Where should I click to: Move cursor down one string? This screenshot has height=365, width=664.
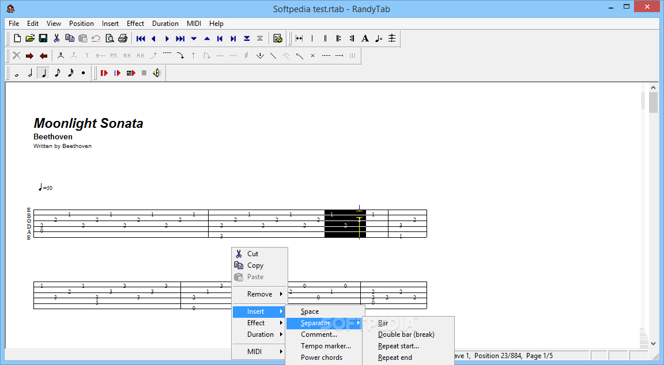(194, 39)
